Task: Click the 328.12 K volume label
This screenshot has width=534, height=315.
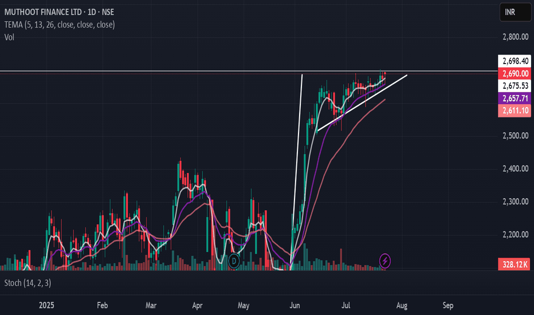Action: click(x=515, y=264)
